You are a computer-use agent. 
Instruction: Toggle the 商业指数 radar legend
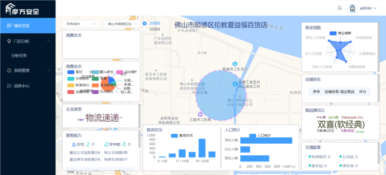[x=341, y=33]
